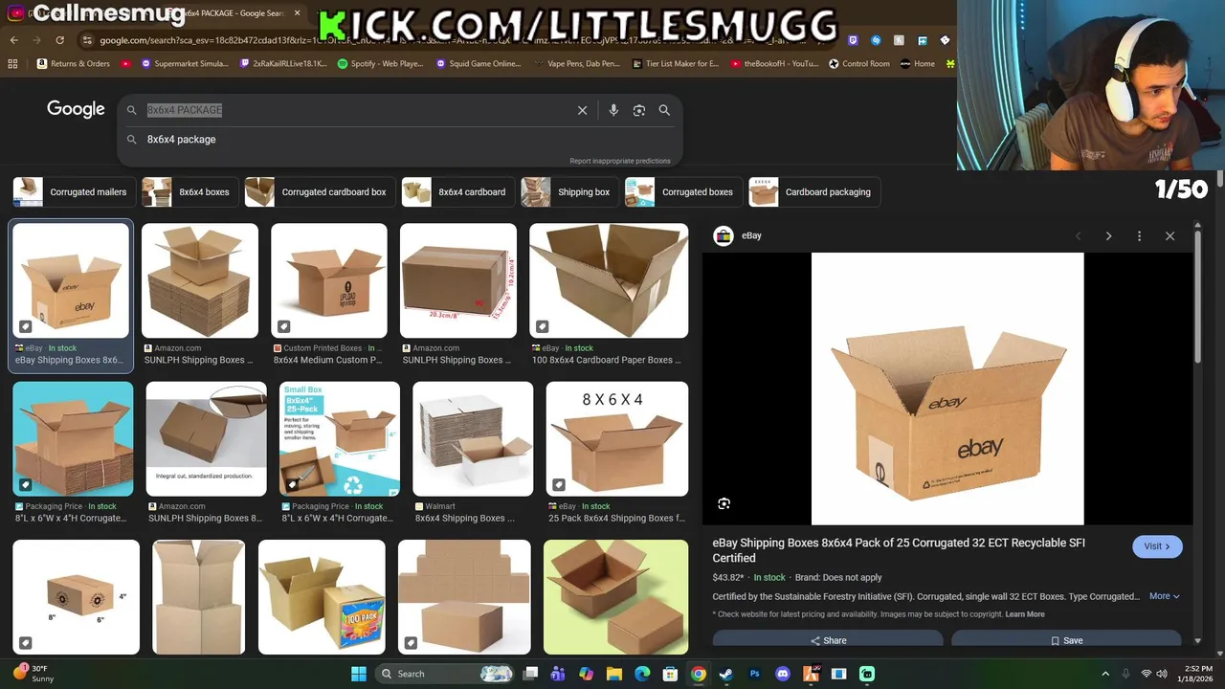
Task: Open Photoshop from the taskbar
Action: coord(754,674)
